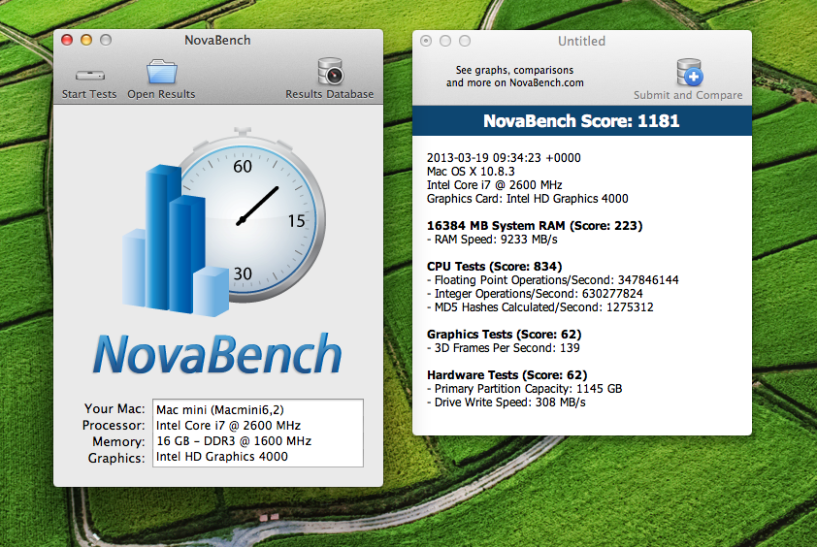Image resolution: width=817 pixels, height=547 pixels.
Task: Click 'Mac mini (Macmini6,2)' in info box
Action: [x=220, y=410]
